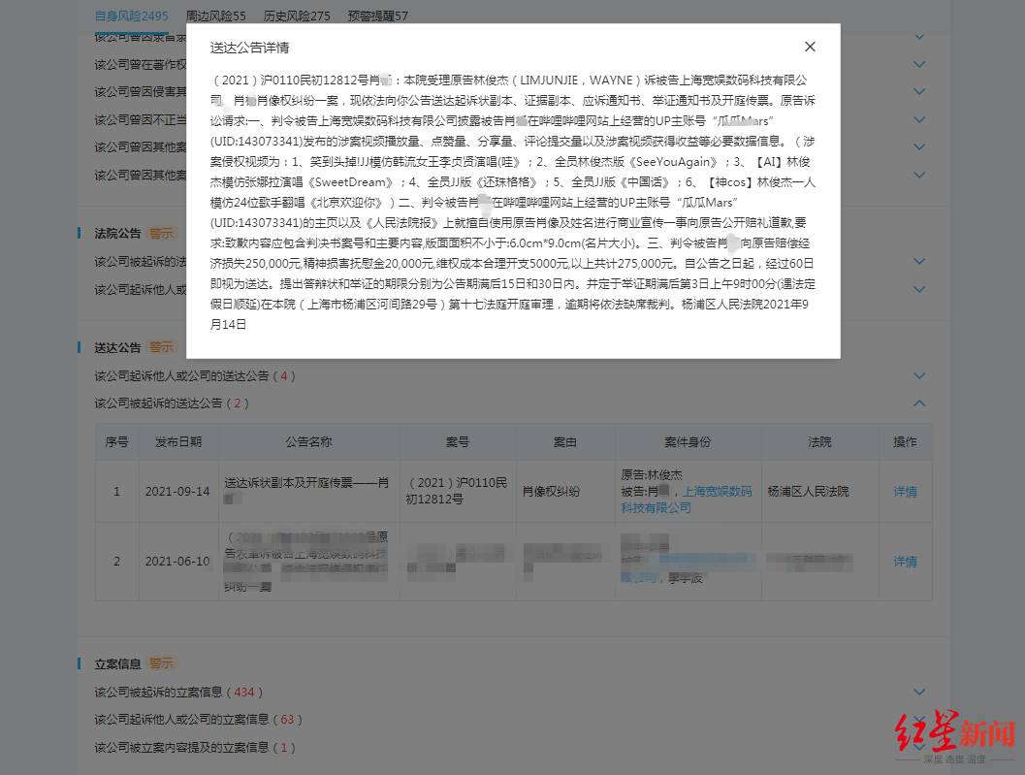Expand 该公司被立案内容提及的立案信息（1）section
The width and height of the screenshot is (1025, 775).
point(918,747)
